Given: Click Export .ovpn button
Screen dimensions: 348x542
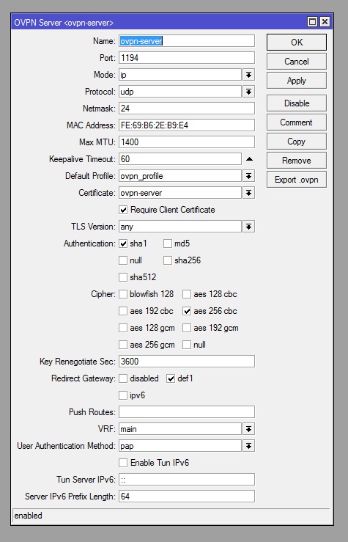Looking at the screenshot, I should coord(297,180).
